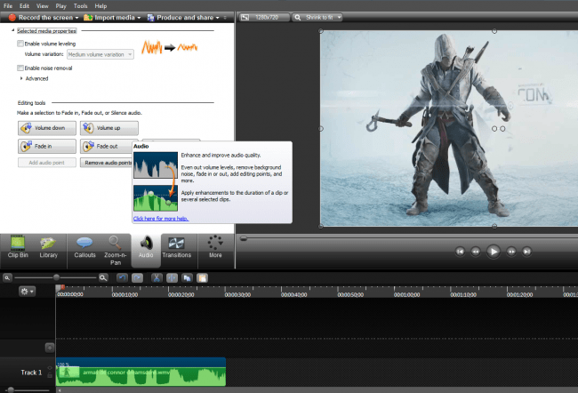Collapse Selected media properties section
The height and width of the screenshot is (393, 578).
[x=13, y=30]
